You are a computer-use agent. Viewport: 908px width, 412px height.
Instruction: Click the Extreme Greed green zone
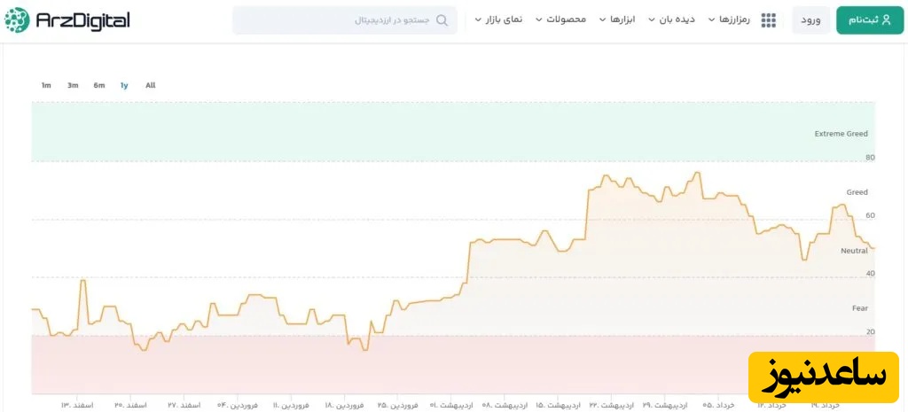coord(443,131)
